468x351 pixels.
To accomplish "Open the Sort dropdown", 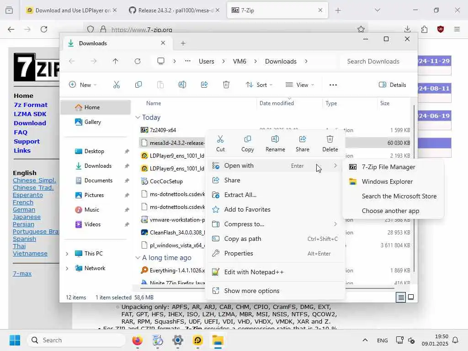I will [x=259, y=85].
